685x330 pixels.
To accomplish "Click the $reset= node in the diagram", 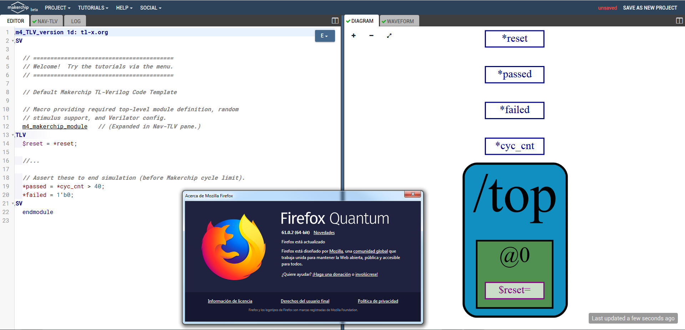I will 514,290.
